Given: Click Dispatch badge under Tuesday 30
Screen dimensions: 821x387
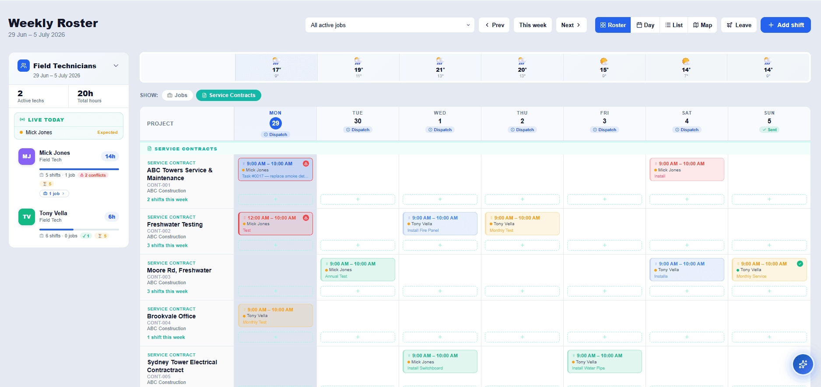Looking at the screenshot, I should point(358,130).
